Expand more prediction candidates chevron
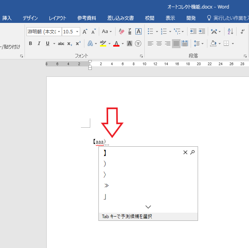The width and height of the screenshot is (249, 248). point(148,207)
